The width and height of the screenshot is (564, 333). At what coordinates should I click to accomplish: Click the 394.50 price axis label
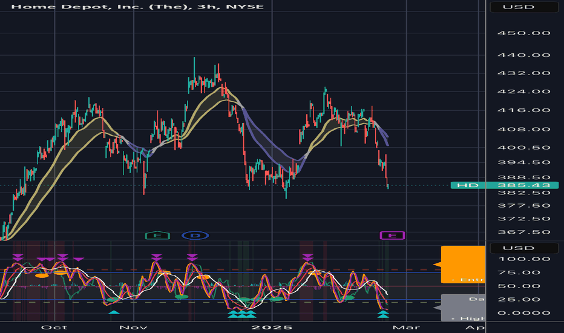point(523,162)
